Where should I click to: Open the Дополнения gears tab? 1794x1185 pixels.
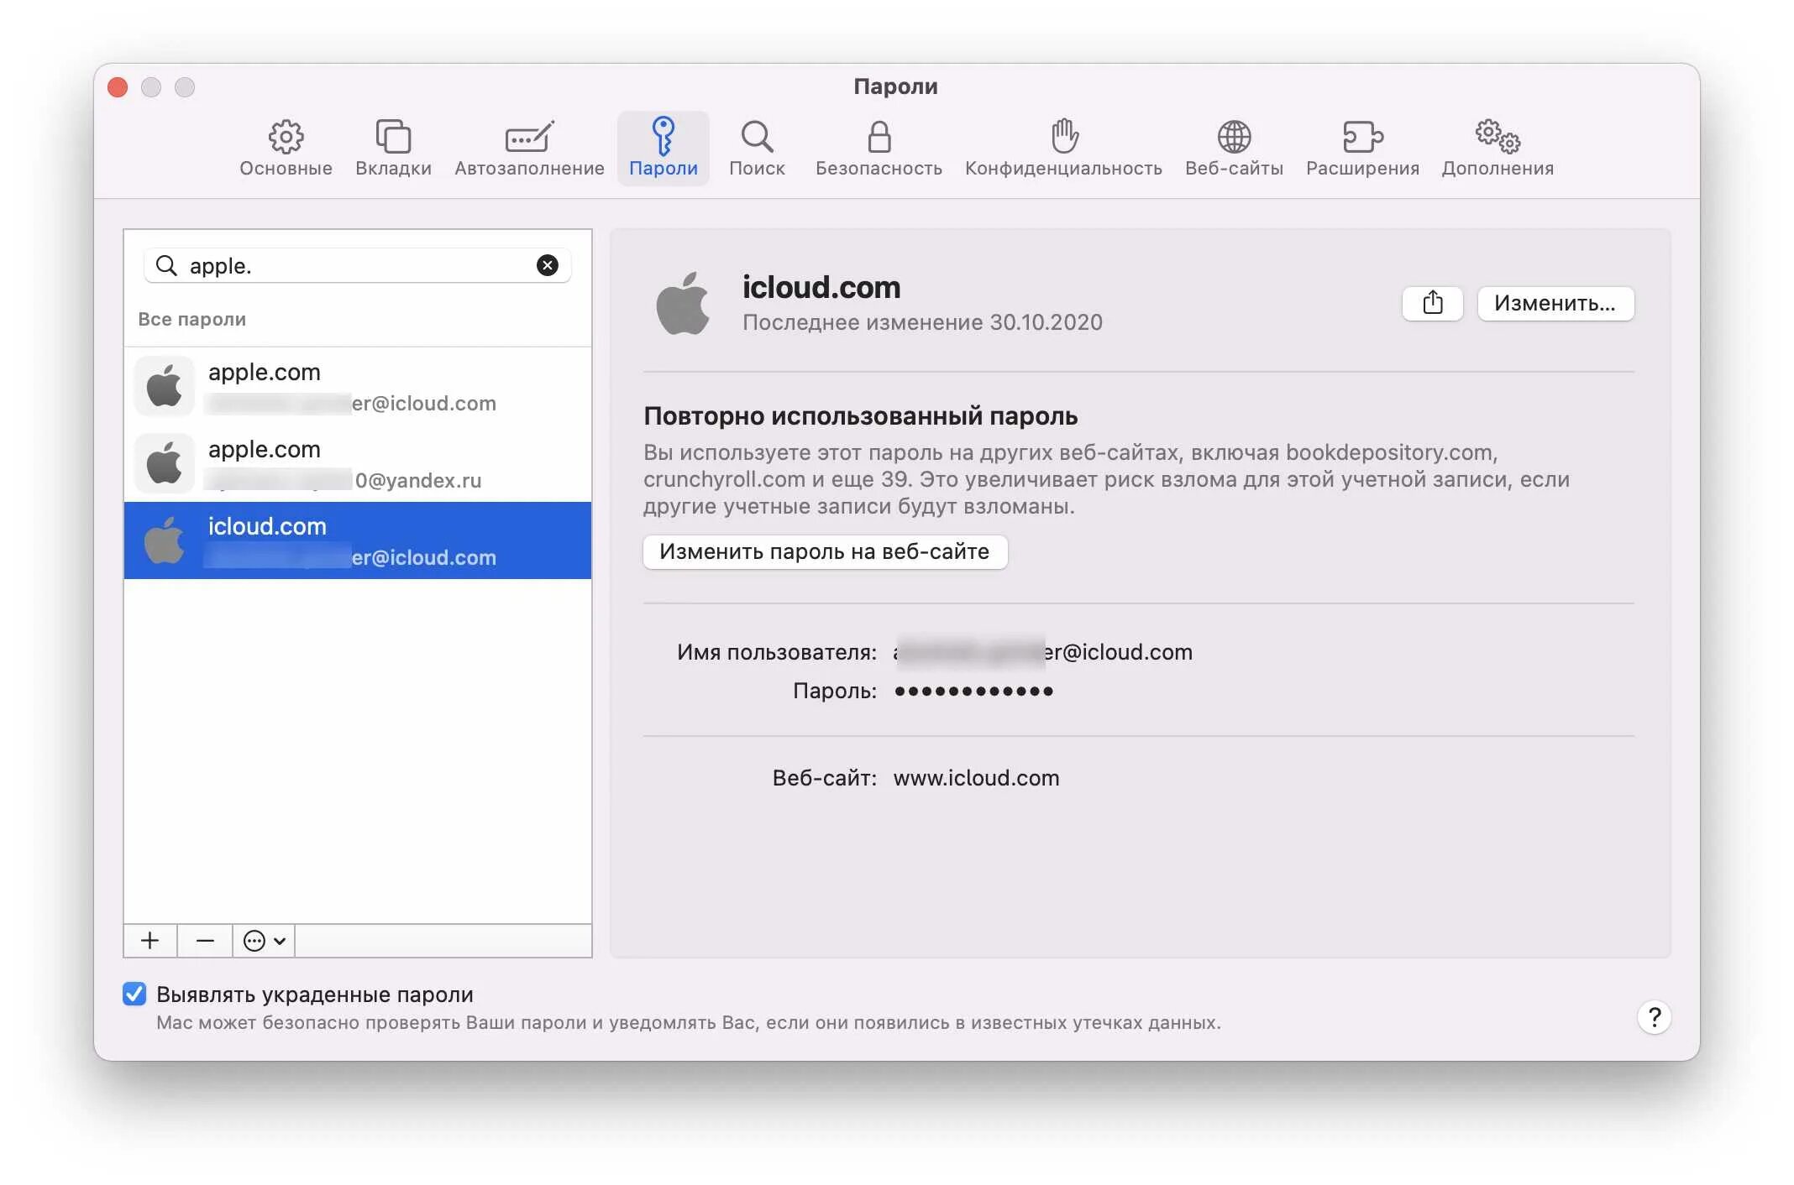1498,149
